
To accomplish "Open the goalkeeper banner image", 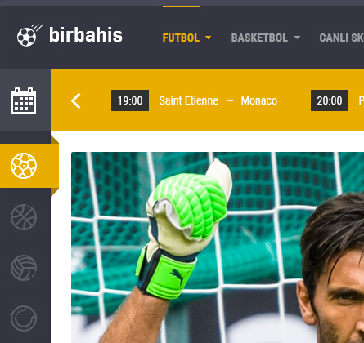I will tap(218, 247).
